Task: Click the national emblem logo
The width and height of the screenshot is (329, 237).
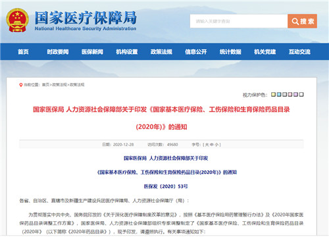Action: [x=18, y=20]
